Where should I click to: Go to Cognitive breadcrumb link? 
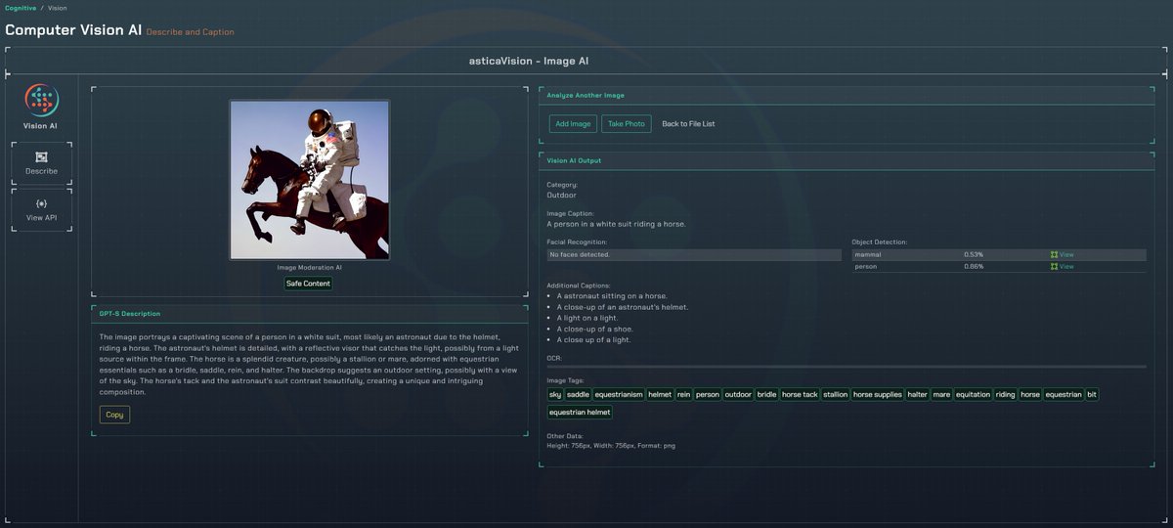[x=21, y=8]
